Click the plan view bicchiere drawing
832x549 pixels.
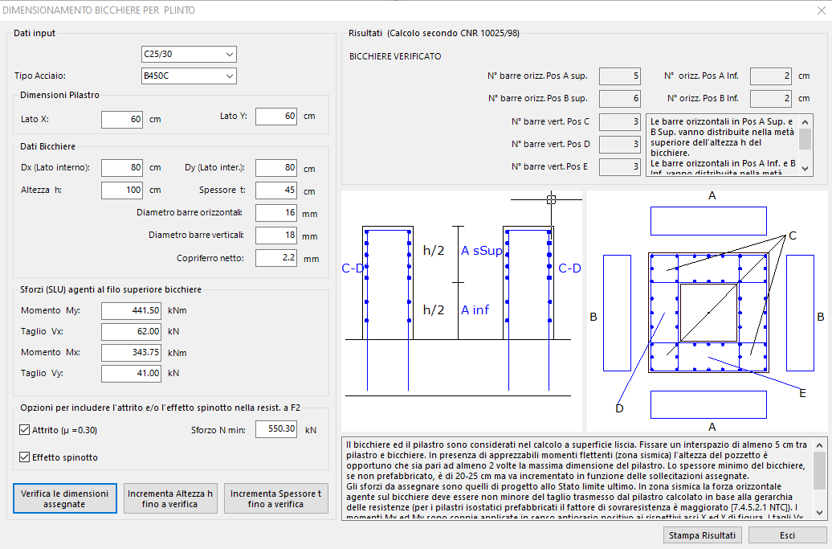point(708,313)
